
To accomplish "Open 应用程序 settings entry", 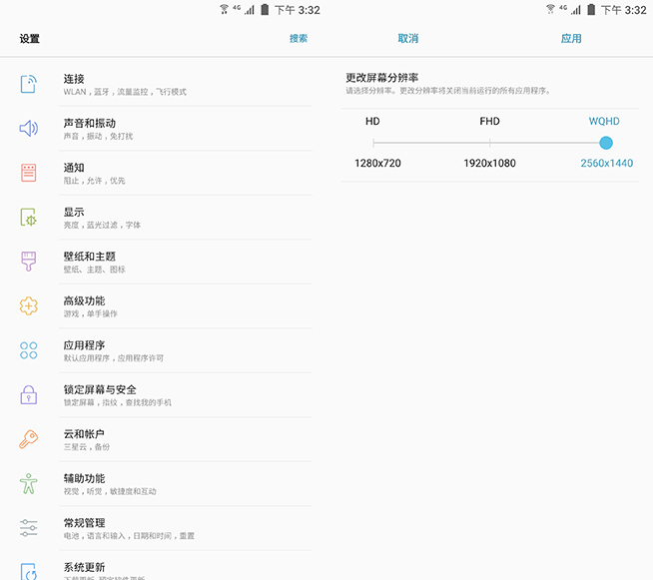I will pyautogui.click(x=186, y=350).
